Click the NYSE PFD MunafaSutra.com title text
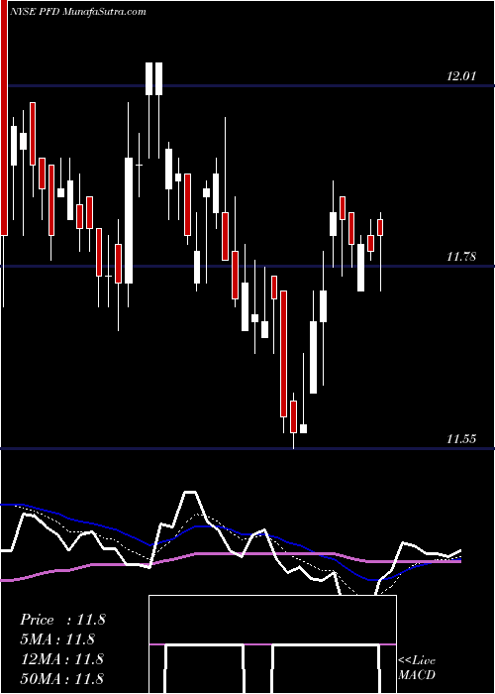Screen dimensions: 495x694 (79, 11)
